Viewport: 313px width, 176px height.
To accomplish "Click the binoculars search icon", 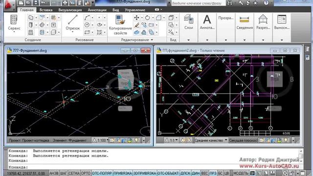I will (230, 3).
